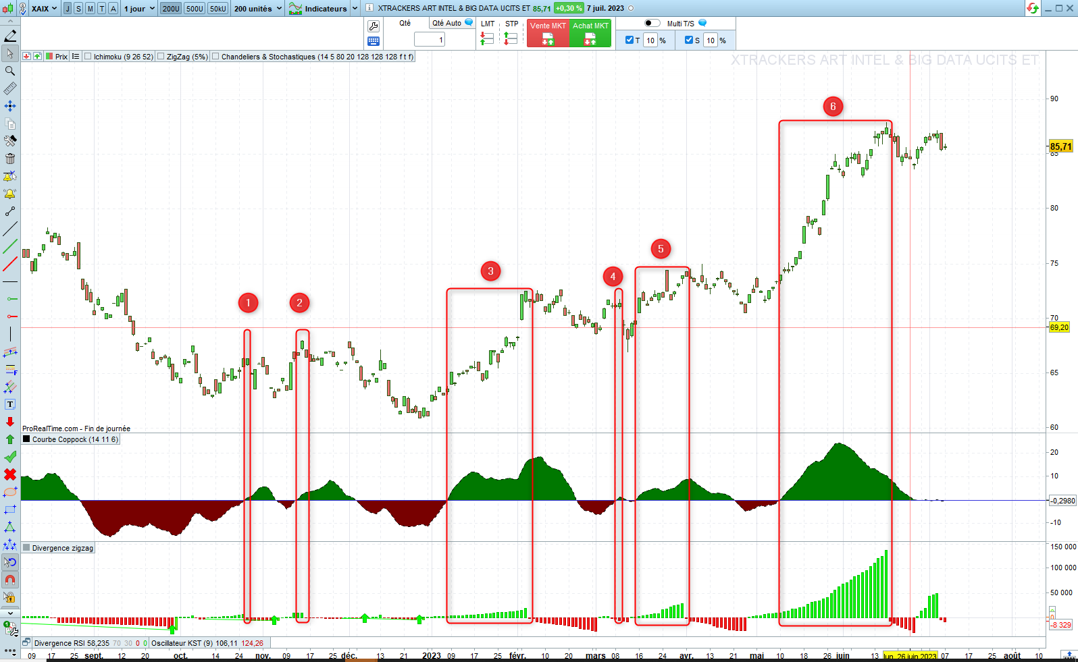Insert a green checkmark symbol

click(x=10, y=457)
